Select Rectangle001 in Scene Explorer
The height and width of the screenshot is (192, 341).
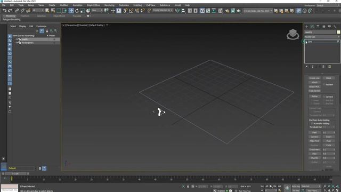tap(27, 43)
